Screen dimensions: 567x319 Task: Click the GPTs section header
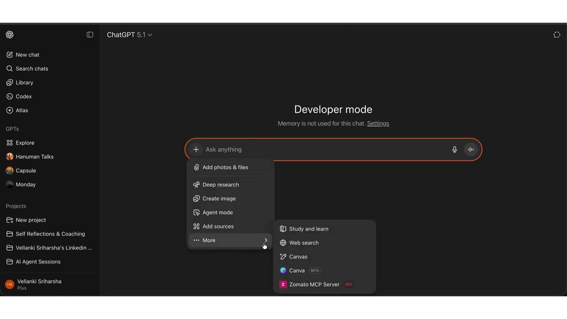point(12,129)
